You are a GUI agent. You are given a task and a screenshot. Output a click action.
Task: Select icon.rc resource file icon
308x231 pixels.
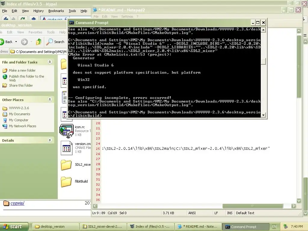66,131
